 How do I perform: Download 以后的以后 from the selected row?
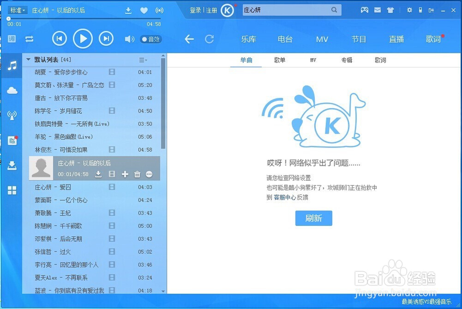(x=98, y=174)
